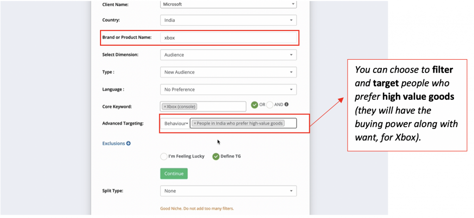Click the Split Type label
This screenshot has width=474, height=218.
click(x=113, y=191)
